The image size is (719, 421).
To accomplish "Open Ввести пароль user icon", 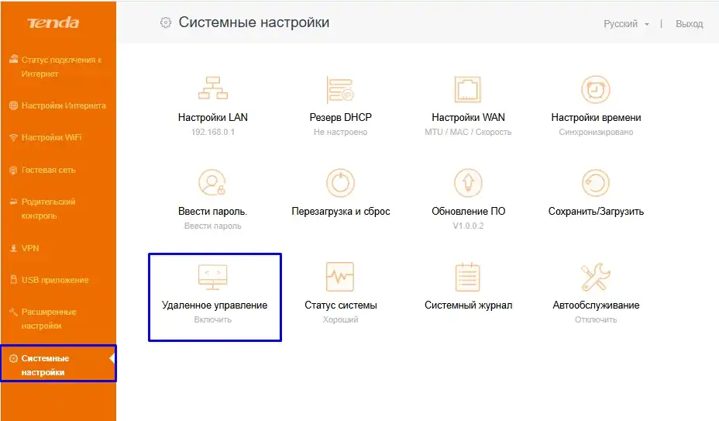I will click(x=212, y=183).
